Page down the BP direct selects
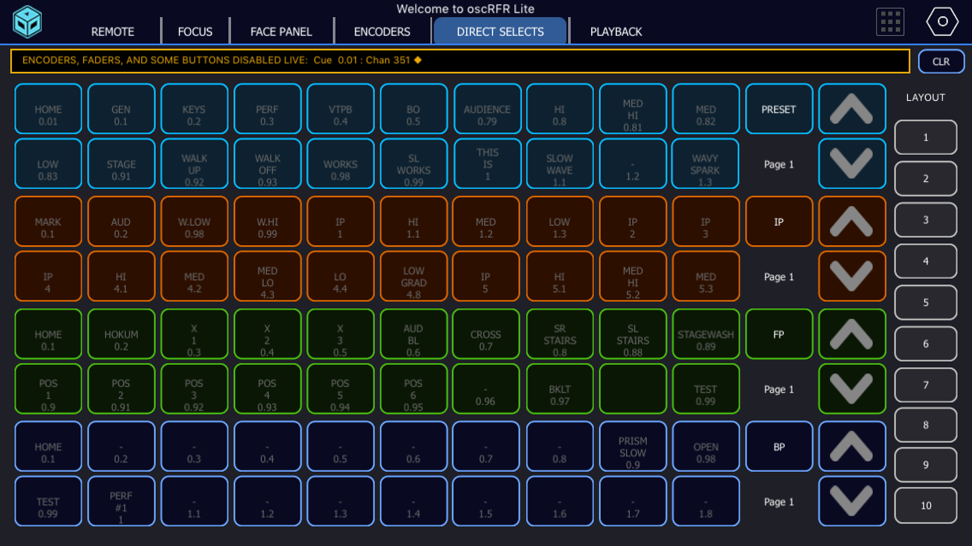 [851, 501]
